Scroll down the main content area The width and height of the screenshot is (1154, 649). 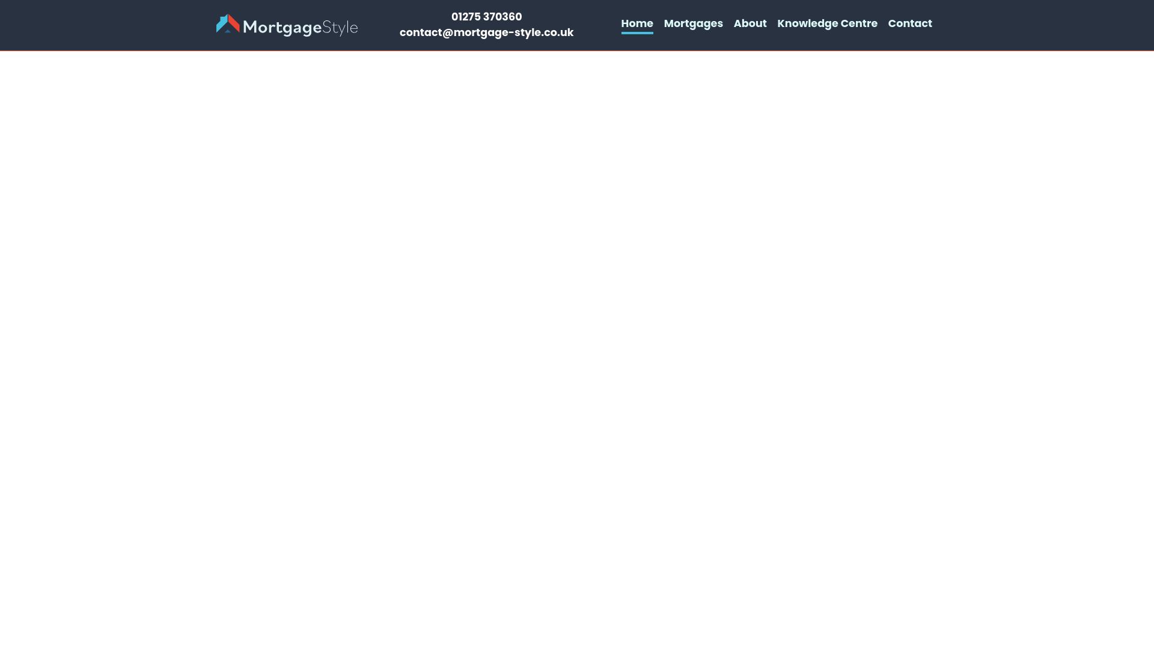pos(577,350)
